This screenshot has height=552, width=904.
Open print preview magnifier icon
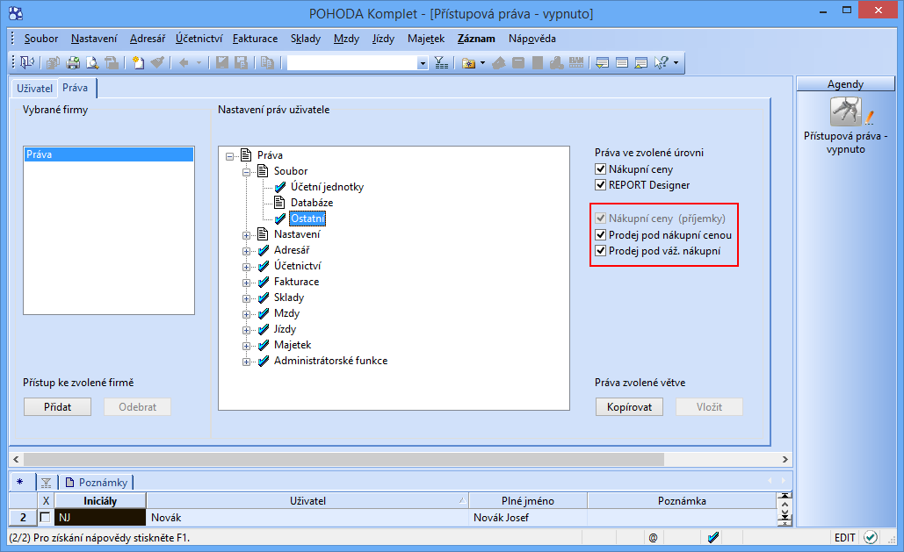click(92, 62)
